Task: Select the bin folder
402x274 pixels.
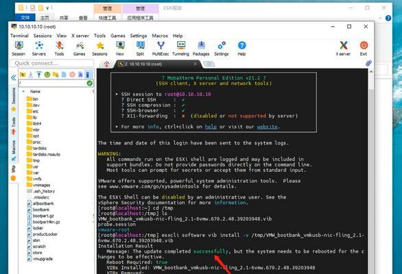Action: pos(32,99)
